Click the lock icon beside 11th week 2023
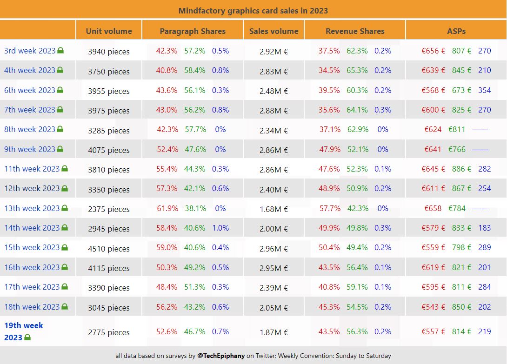 coord(65,169)
